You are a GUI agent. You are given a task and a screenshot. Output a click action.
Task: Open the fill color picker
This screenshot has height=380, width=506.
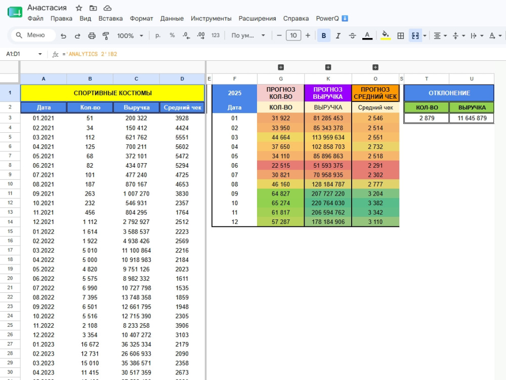pyautogui.click(x=385, y=35)
